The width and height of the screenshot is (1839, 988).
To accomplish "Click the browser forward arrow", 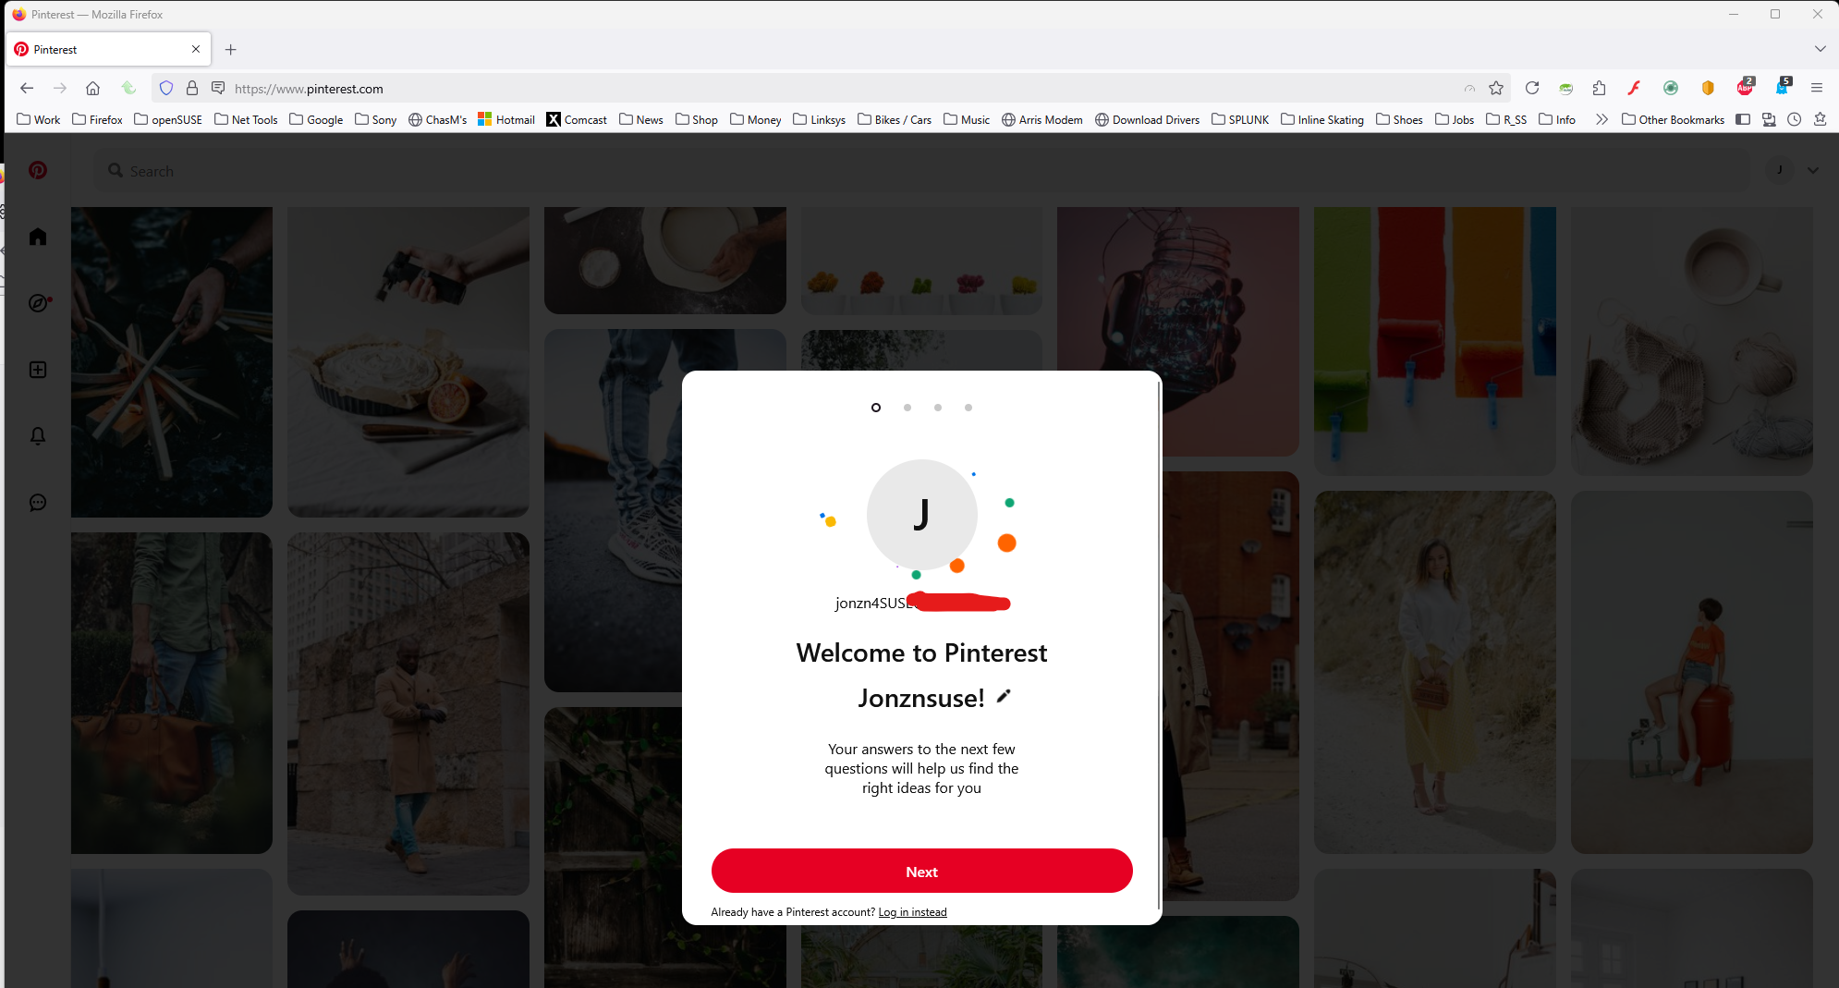I will click(x=60, y=89).
